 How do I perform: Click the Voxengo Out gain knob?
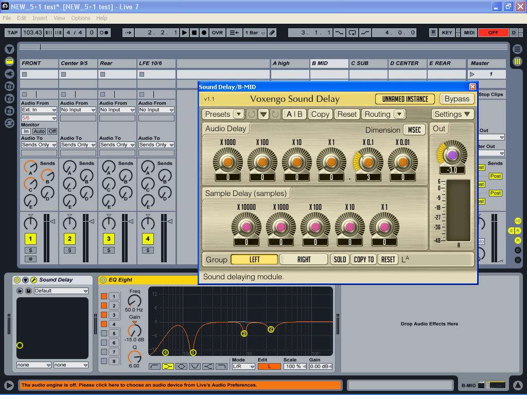(x=452, y=155)
